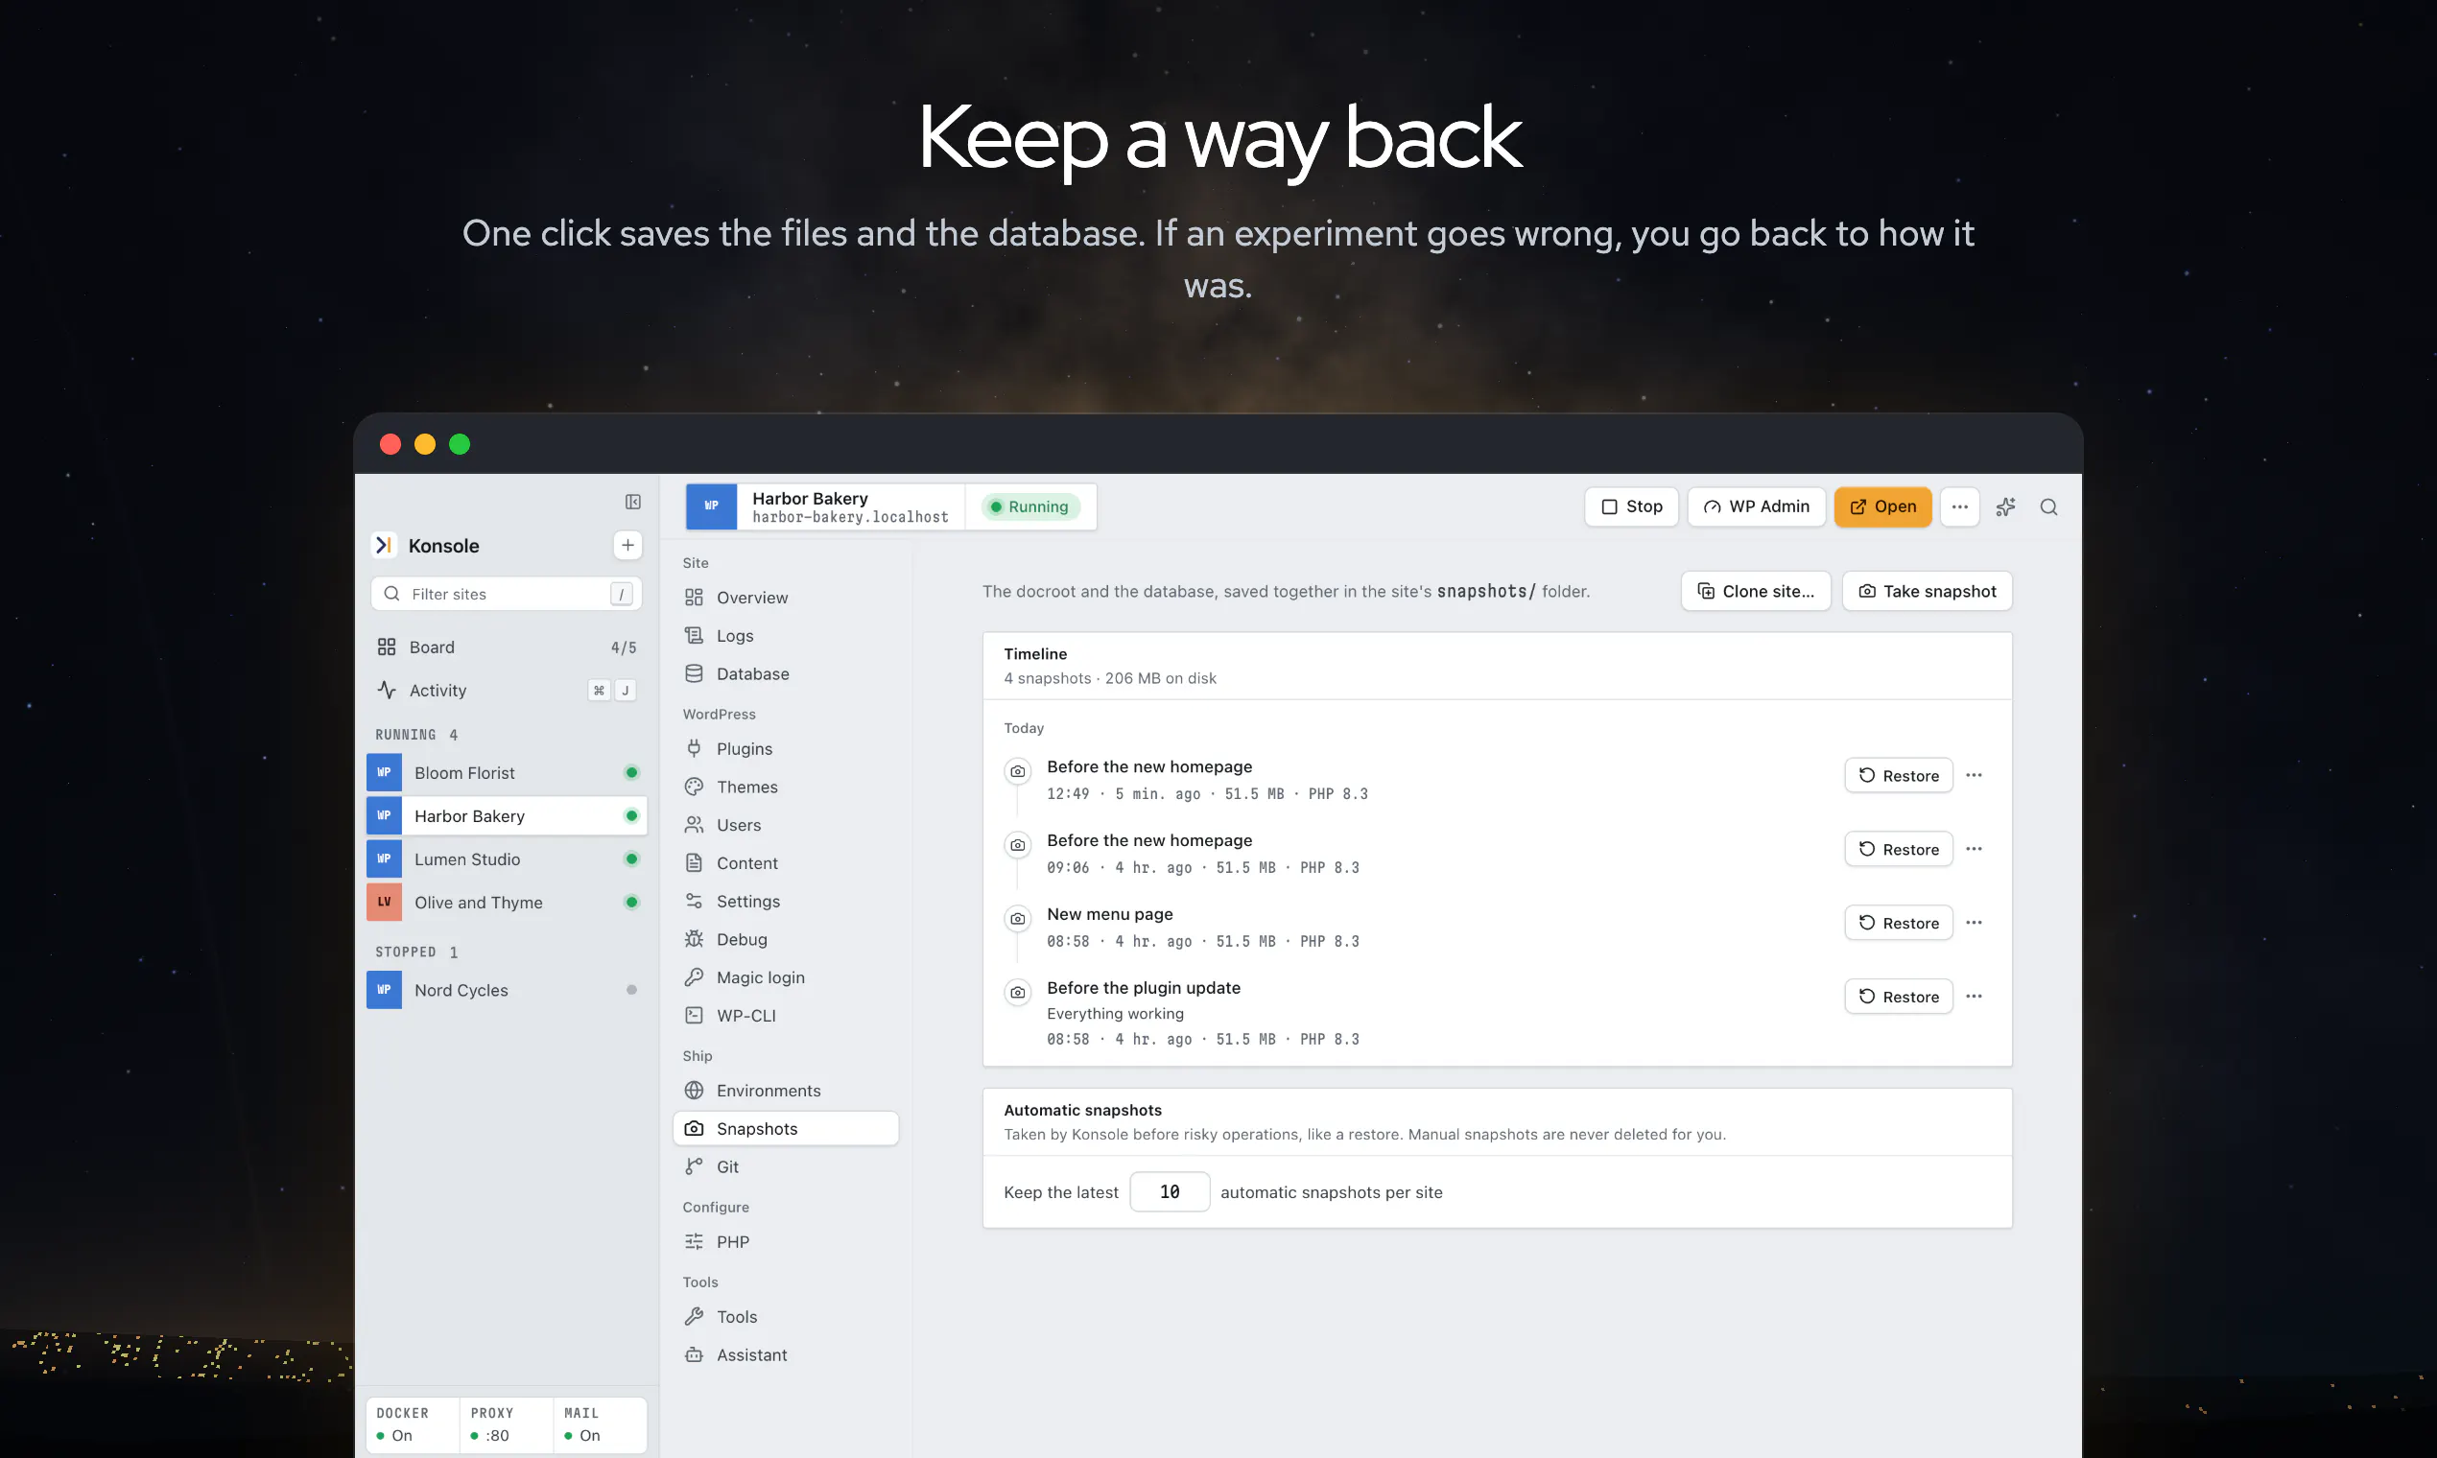Screen dimensions: 2437x1458
Task: Open the Database section
Action: click(785, 674)
